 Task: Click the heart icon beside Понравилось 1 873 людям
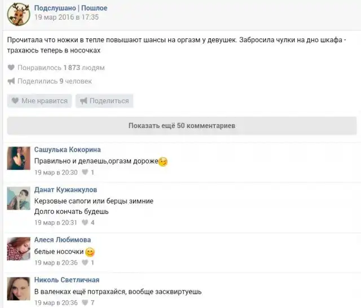click(x=11, y=68)
